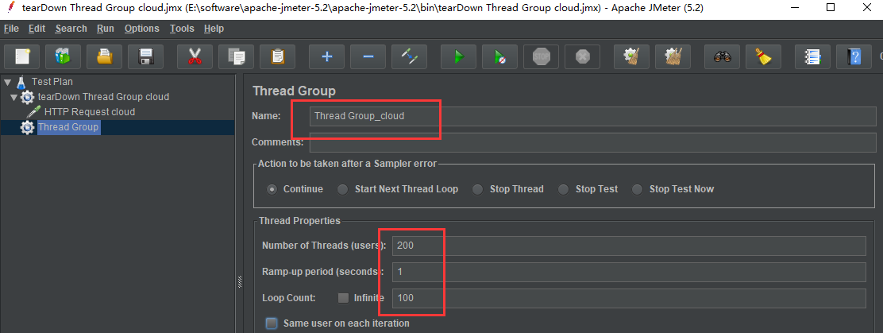Viewport: 883px width, 333px height.
Task: Open the Tools menu
Action: tap(182, 29)
